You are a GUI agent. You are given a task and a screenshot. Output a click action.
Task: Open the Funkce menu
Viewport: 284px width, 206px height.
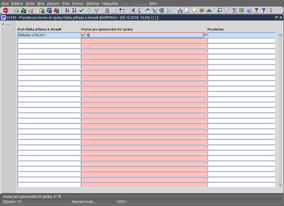tap(78, 4)
